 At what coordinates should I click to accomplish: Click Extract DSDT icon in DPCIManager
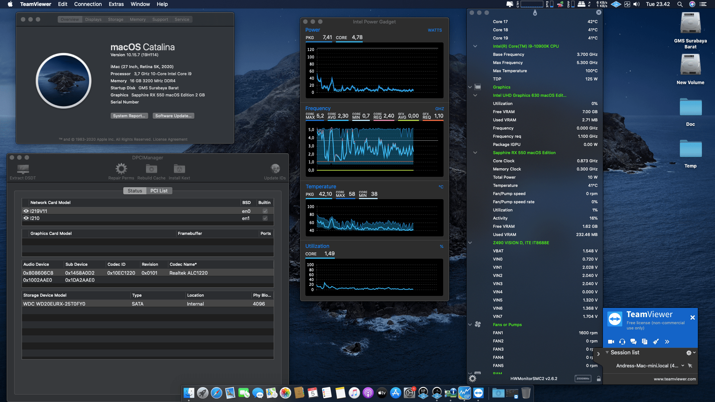[23, 169]
